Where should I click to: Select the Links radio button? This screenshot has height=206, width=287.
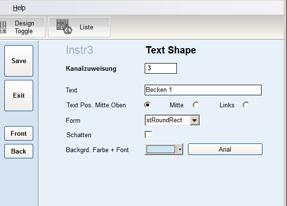tap(246, 105)
